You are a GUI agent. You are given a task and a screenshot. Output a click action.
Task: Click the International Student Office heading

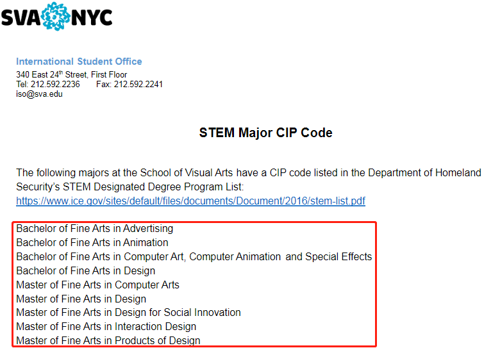(79, 62)
